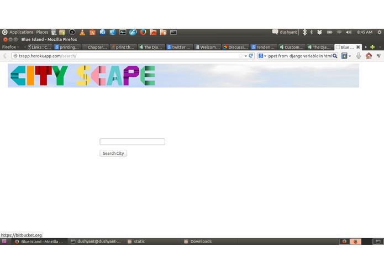The width and height of the screenshot is (384, 273).
Task: Open a new tab with green plus
Action: coord(372,47)
